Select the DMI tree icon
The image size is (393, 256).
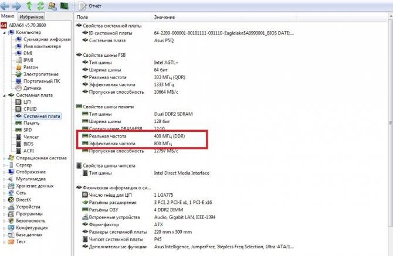pyautogui.click(x=18, y=53)
